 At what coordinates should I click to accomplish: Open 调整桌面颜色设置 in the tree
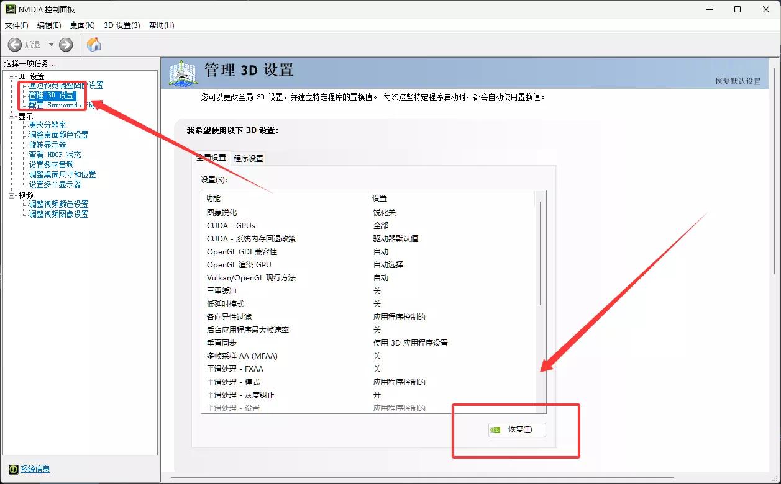point(58,135)
